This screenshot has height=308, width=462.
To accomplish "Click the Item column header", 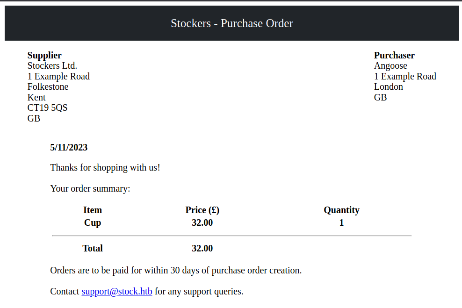I will [x=93, y=210].
